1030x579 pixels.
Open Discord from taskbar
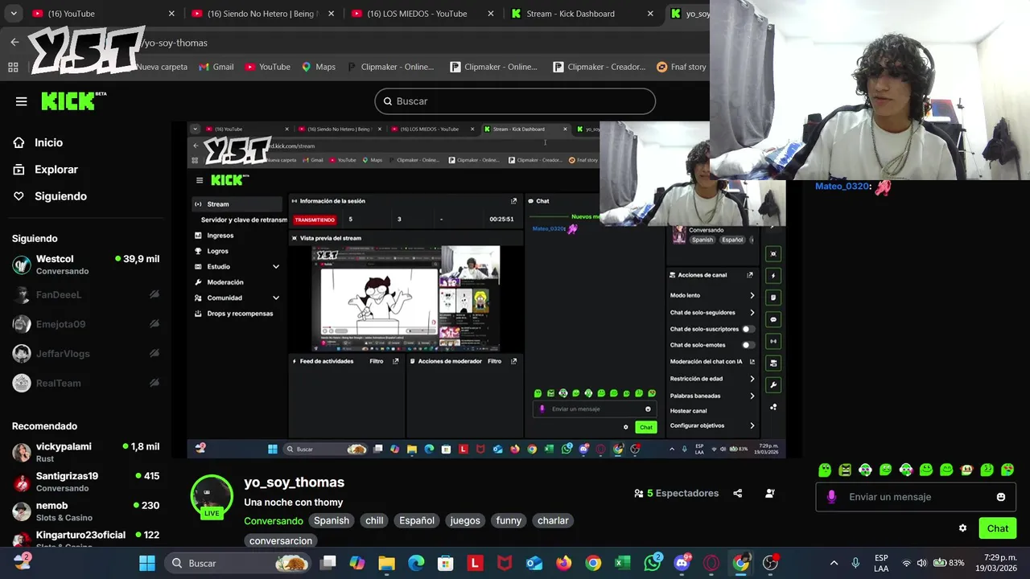(x=682, y=563)
